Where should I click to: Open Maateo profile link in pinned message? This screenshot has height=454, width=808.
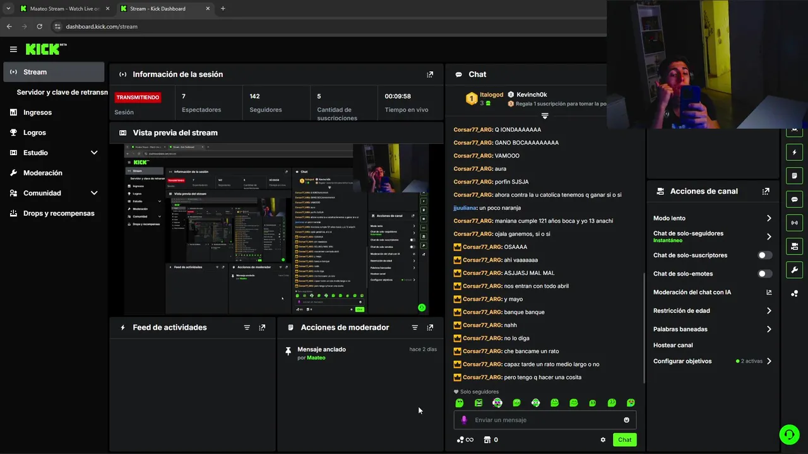(x=316, y=358)
